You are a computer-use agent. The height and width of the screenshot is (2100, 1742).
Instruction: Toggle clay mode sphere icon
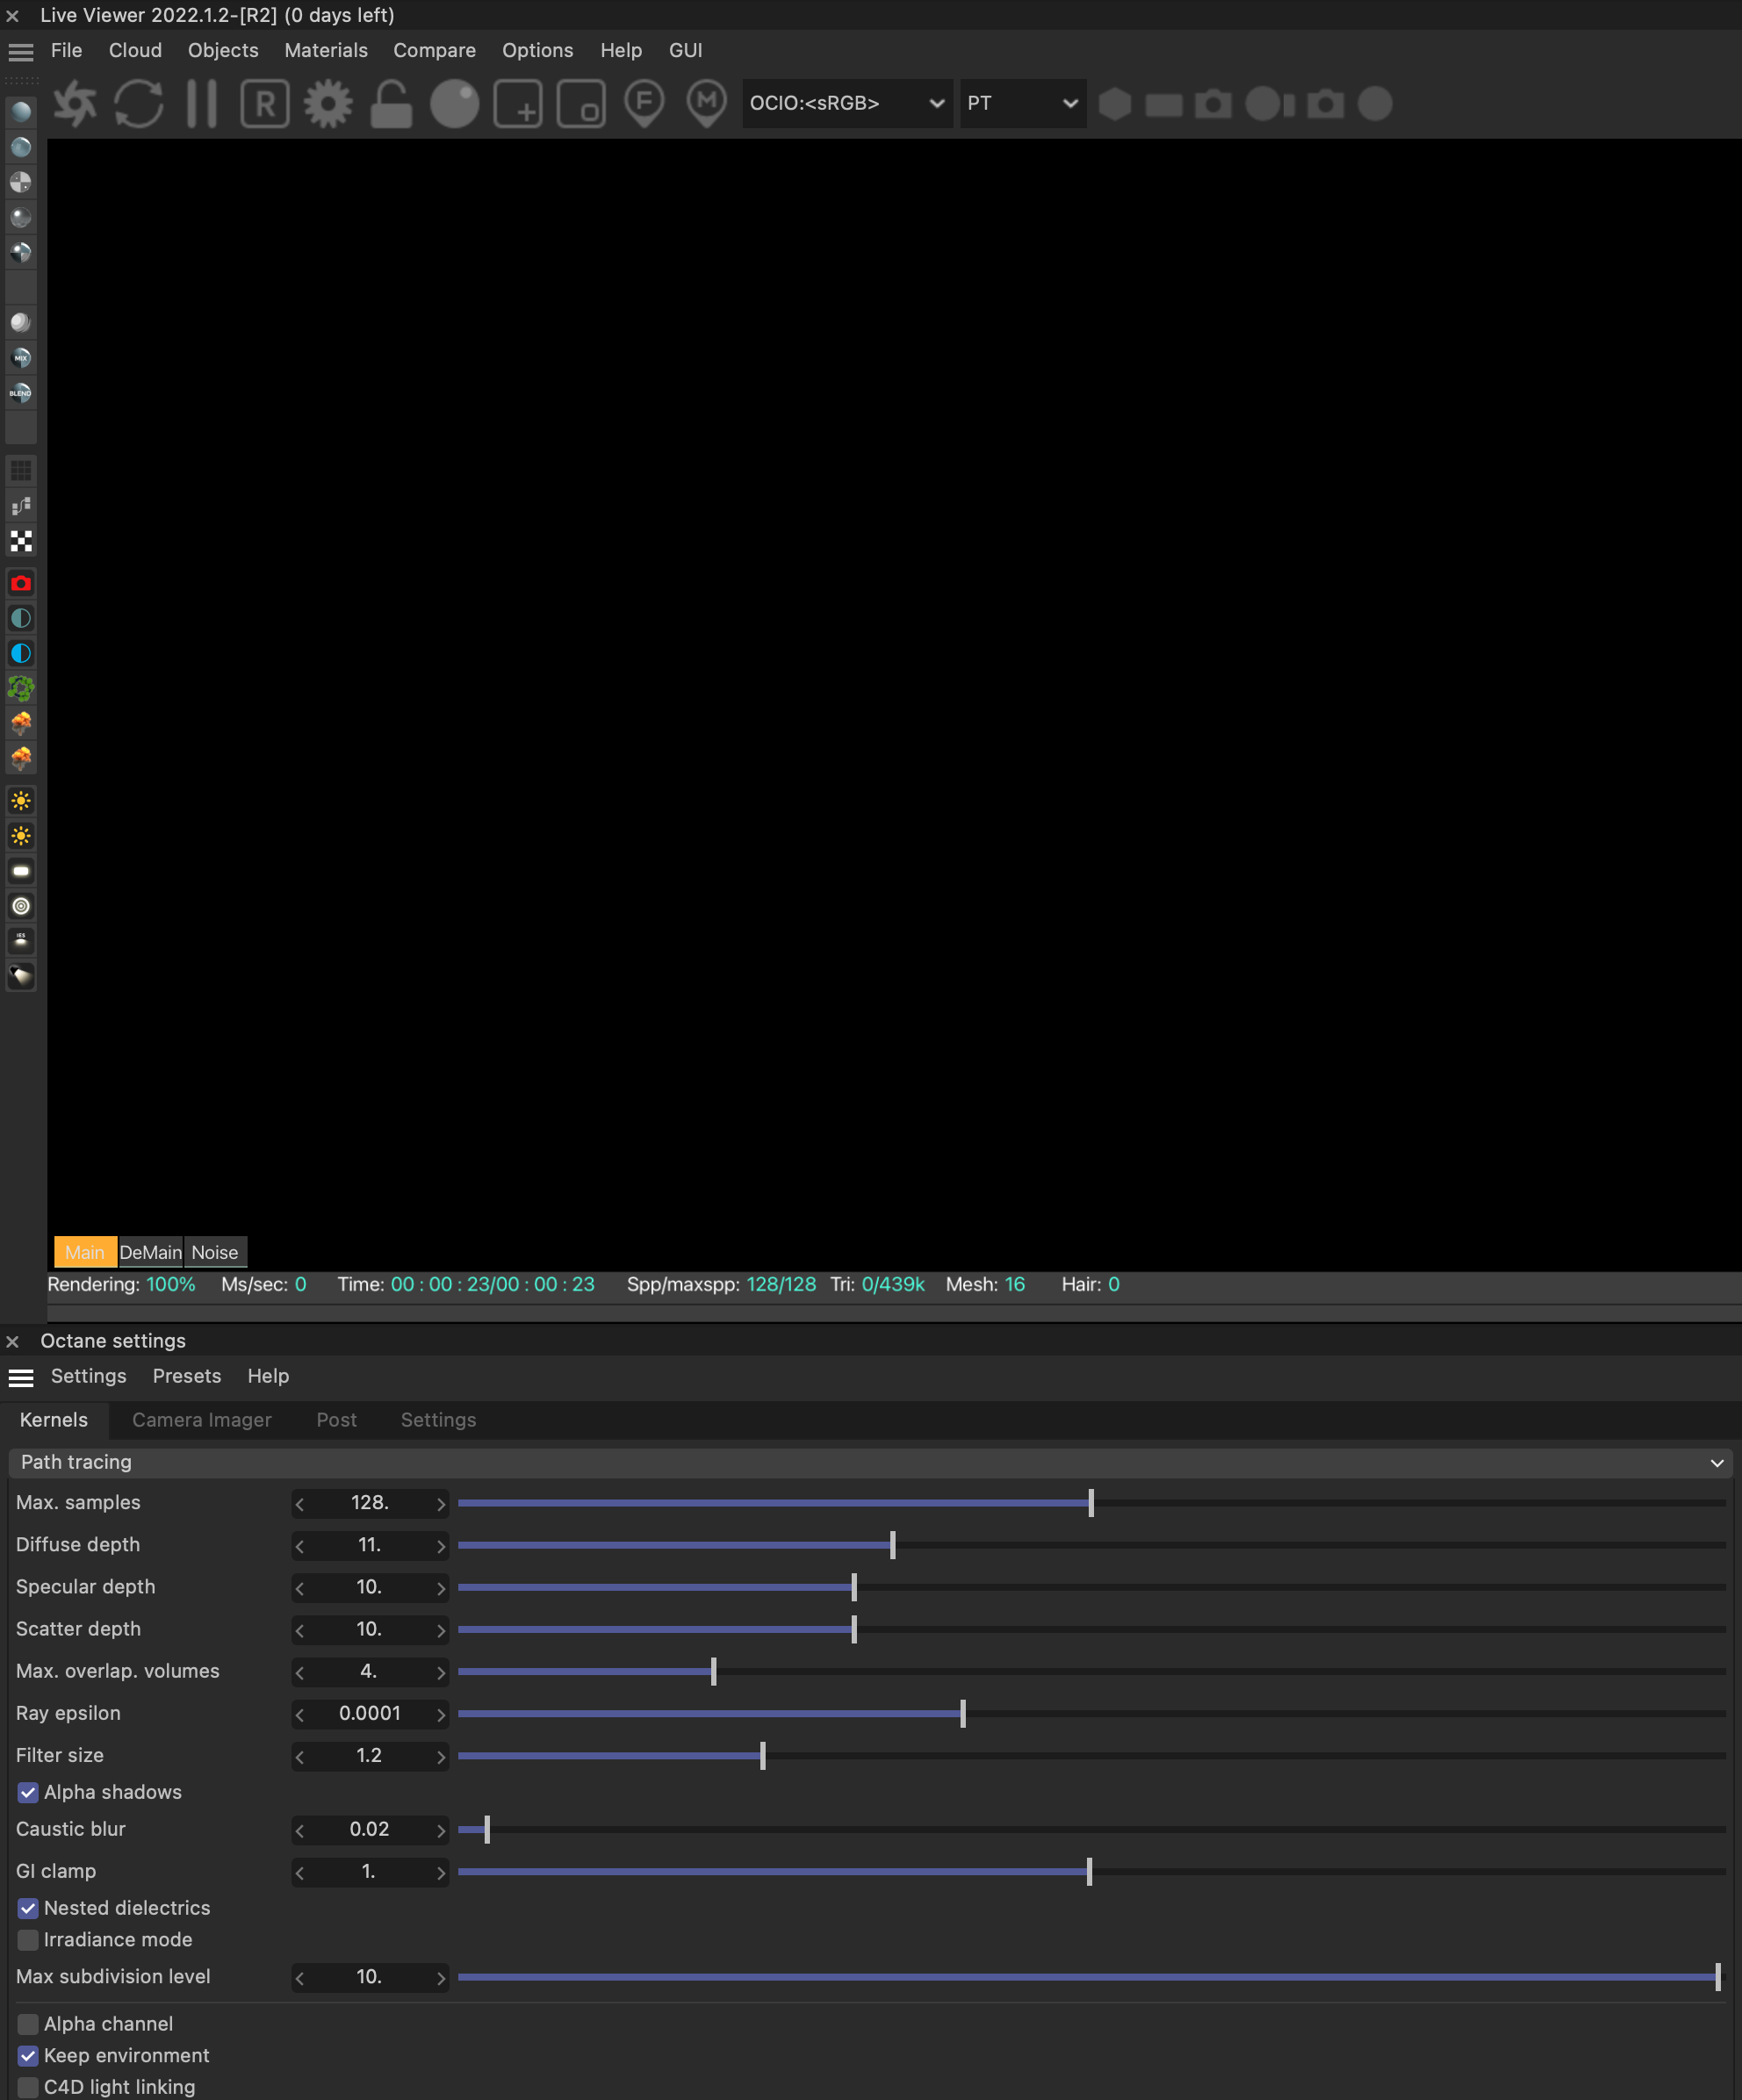(454, 103)
